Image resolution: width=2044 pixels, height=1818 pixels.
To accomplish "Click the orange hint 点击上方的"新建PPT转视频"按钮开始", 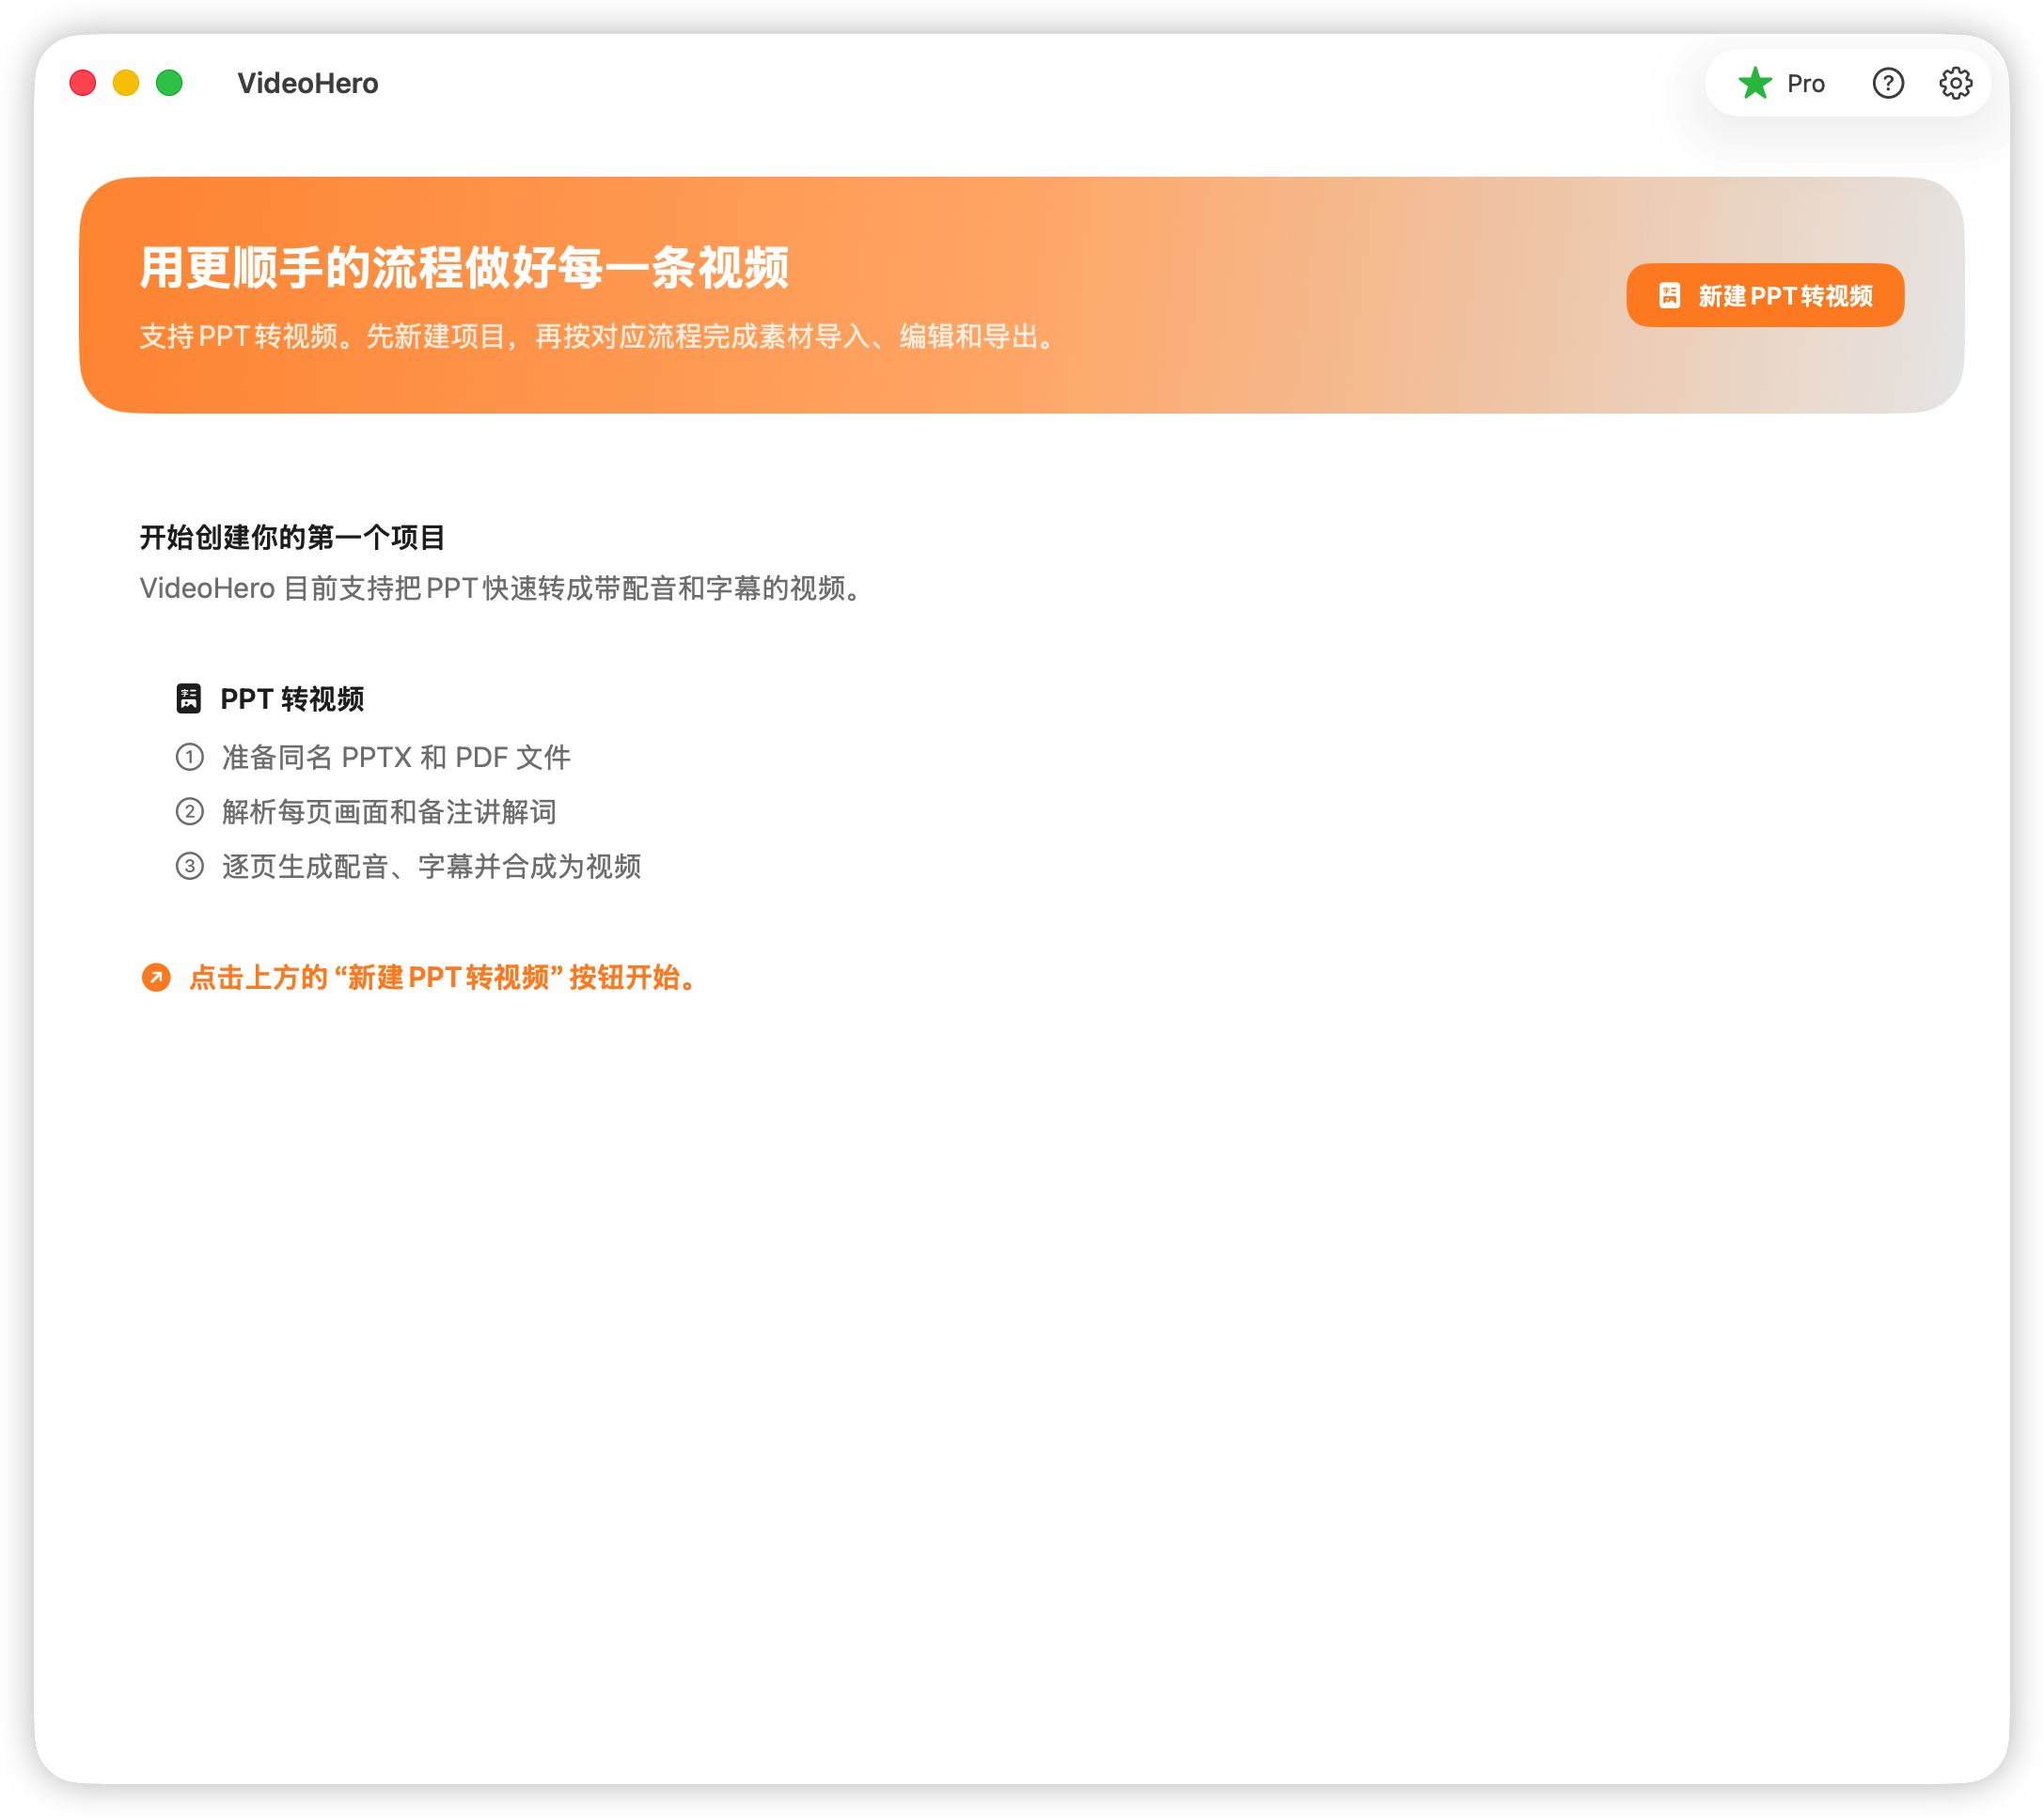I will (x=445, y=977).
